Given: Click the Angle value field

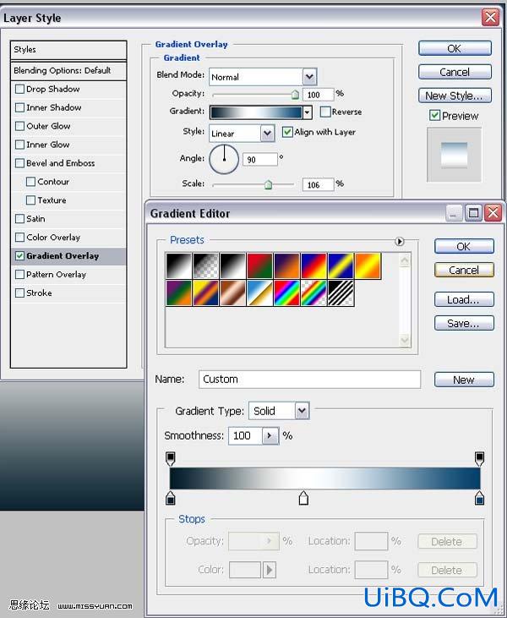Looking at the screenshot, I should [x=260, y=159].
